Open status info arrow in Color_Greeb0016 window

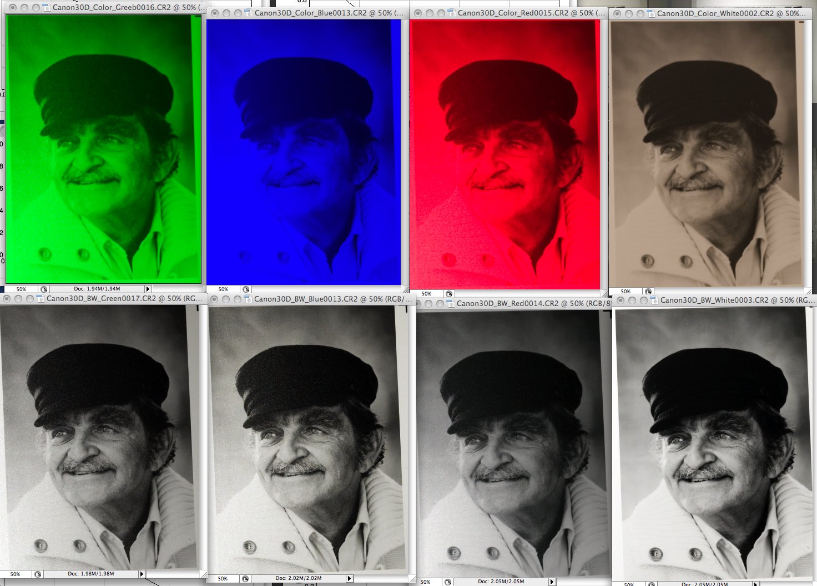coord(148,289)
